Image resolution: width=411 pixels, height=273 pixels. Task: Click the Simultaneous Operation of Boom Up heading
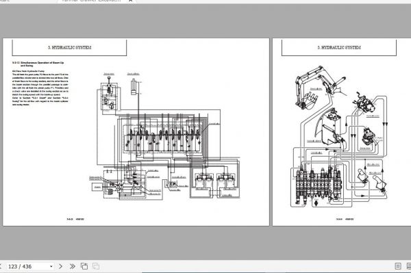coord(38,64)
